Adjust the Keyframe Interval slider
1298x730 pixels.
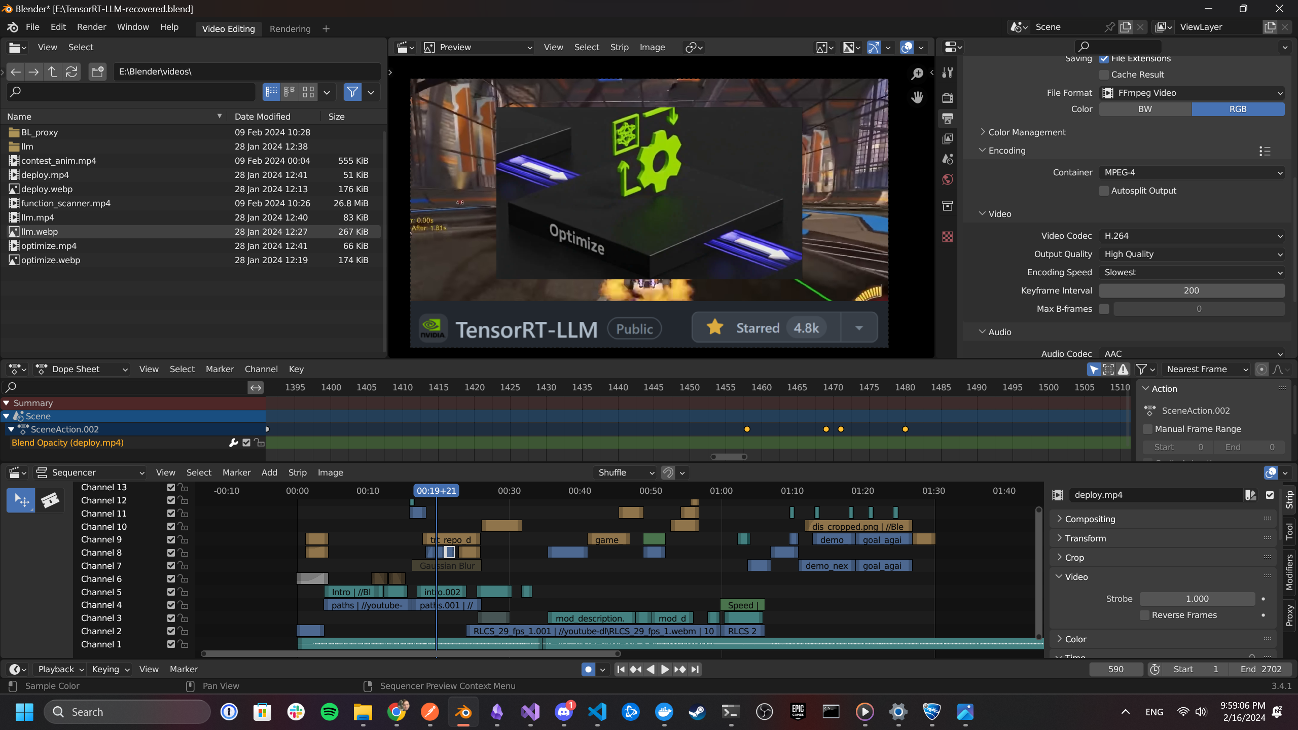(x=1192, y=290)
